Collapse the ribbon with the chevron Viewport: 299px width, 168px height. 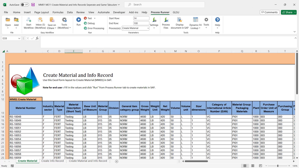295,32
